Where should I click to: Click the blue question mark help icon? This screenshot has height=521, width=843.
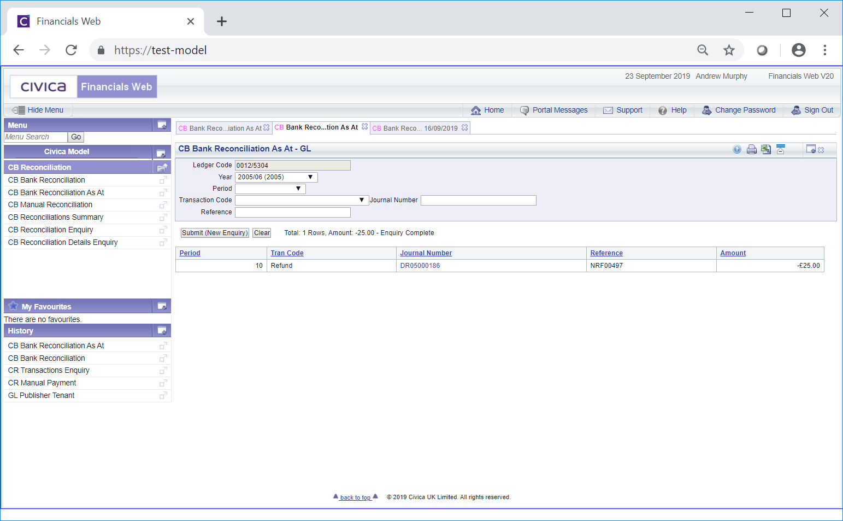tap(737, 149)
